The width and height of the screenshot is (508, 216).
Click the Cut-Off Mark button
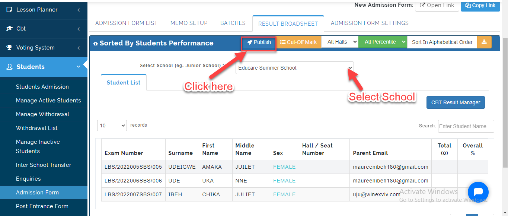[298, 42]
